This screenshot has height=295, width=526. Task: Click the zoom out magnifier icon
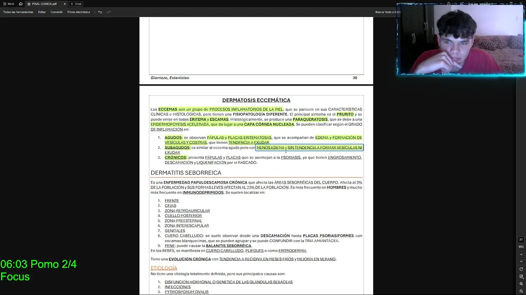(521, 291)
